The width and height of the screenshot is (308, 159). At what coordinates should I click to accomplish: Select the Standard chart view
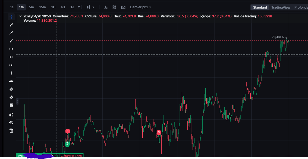pyautogui.click(x=260, y=7)
